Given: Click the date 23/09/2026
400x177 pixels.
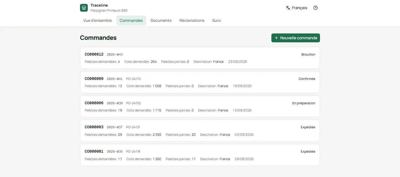Looking at the screenshot, I should click(237, 62).
